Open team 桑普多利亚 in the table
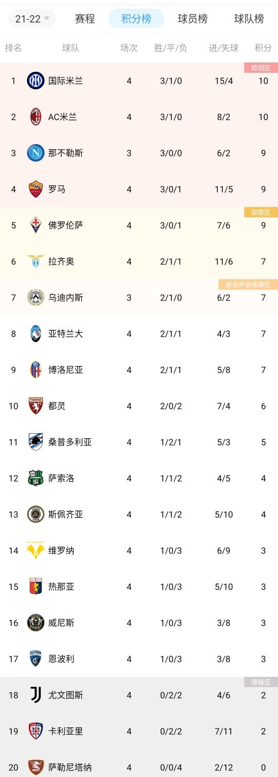 pyautogui.click(x=70, y=442)
